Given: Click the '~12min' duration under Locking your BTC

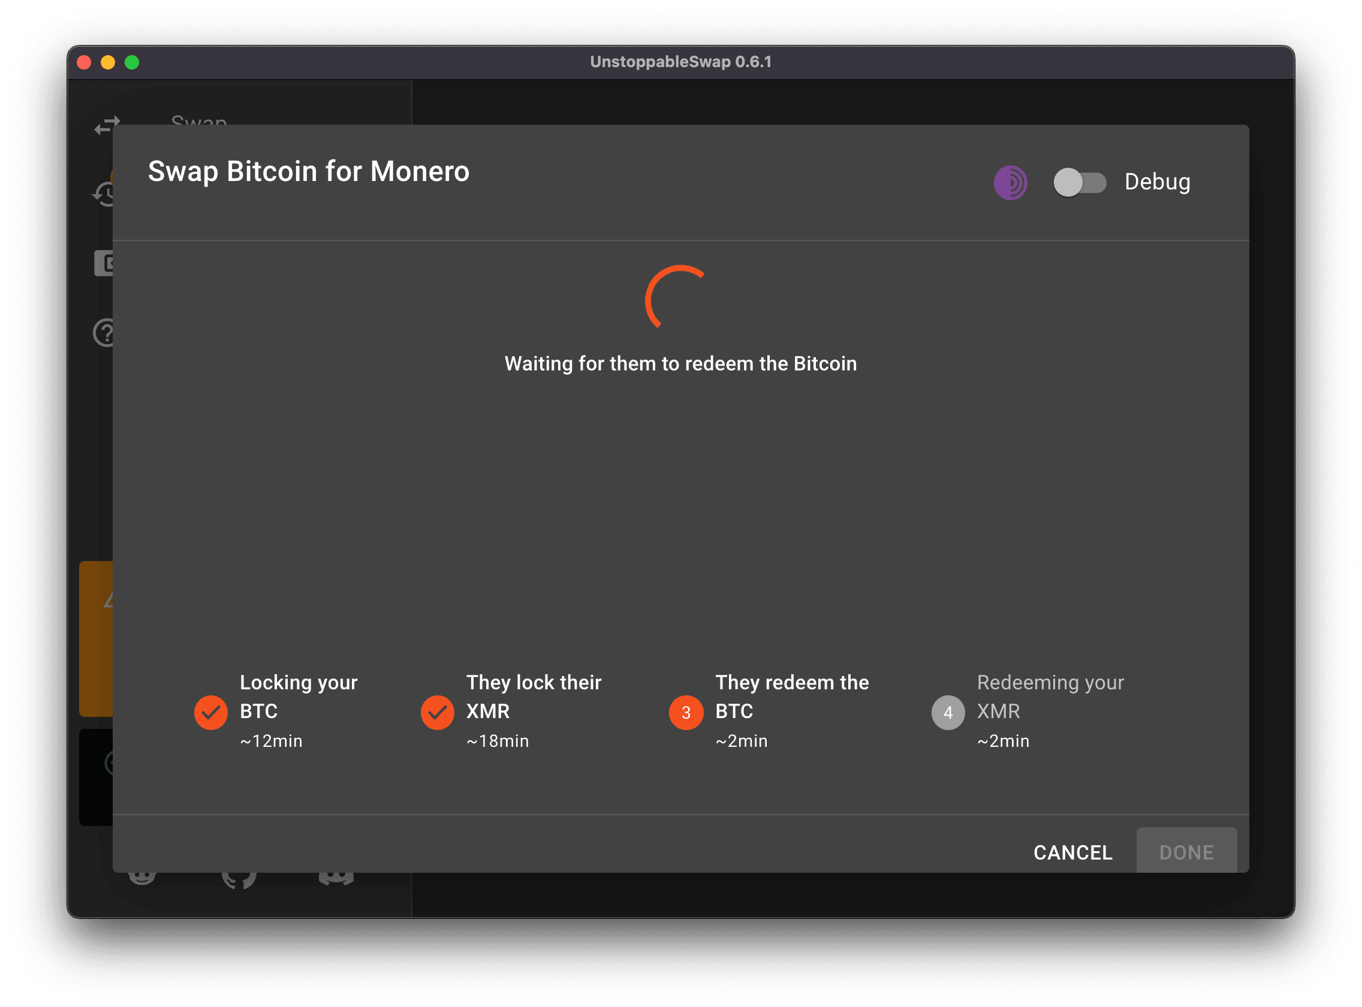Looking at the screenshot, I should pyautogui.click(x=272, y=741).
